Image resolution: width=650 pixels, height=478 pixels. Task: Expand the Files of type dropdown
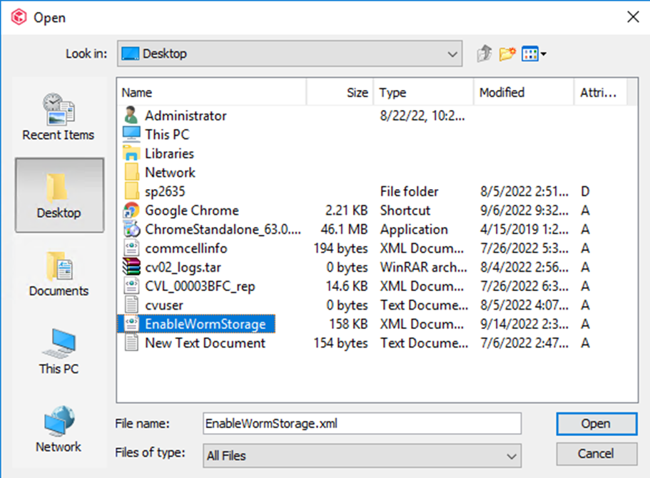[x=511, y=455]
